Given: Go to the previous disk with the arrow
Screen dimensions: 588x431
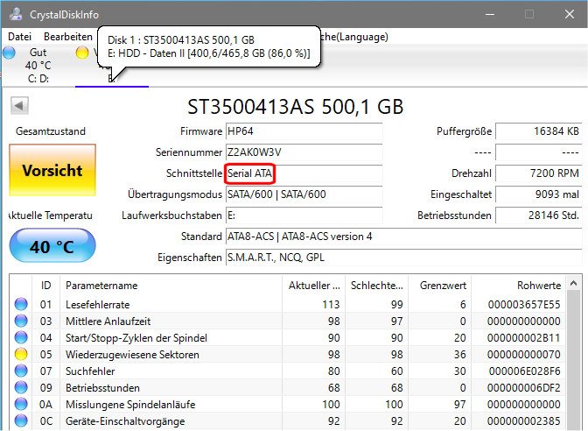Looking at the screenshot, I should pos(19,105).
